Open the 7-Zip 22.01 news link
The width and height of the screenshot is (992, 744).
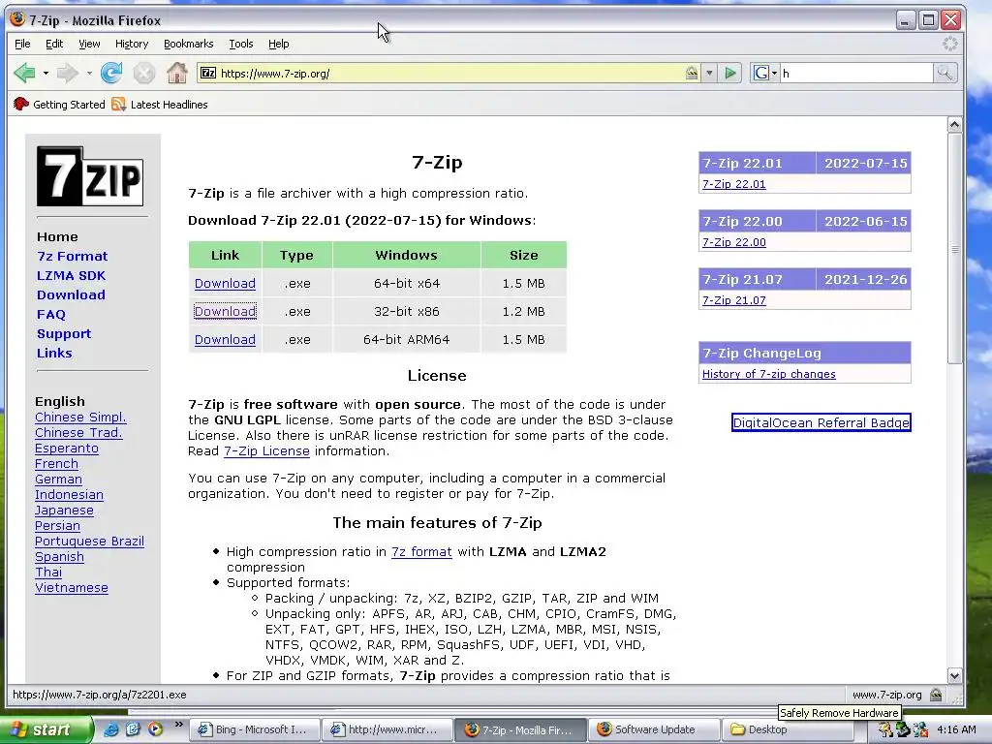tap(734, 184)
